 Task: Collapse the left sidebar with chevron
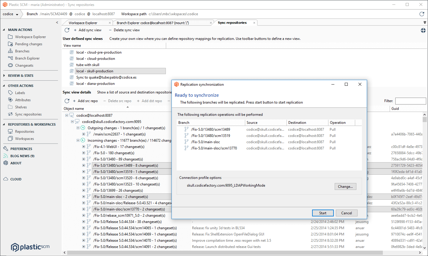click(x=57, y=23)
